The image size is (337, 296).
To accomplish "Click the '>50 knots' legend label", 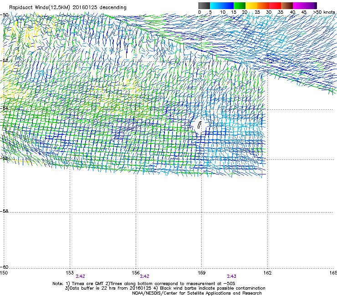I will (x=324, y=12).
